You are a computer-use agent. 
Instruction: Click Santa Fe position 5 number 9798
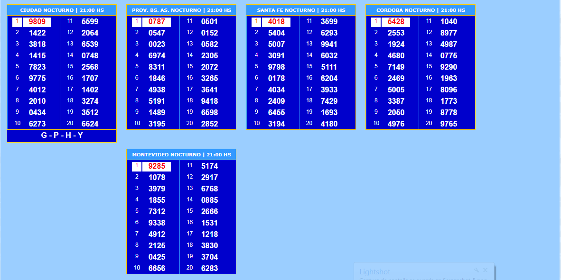point(276,67)
